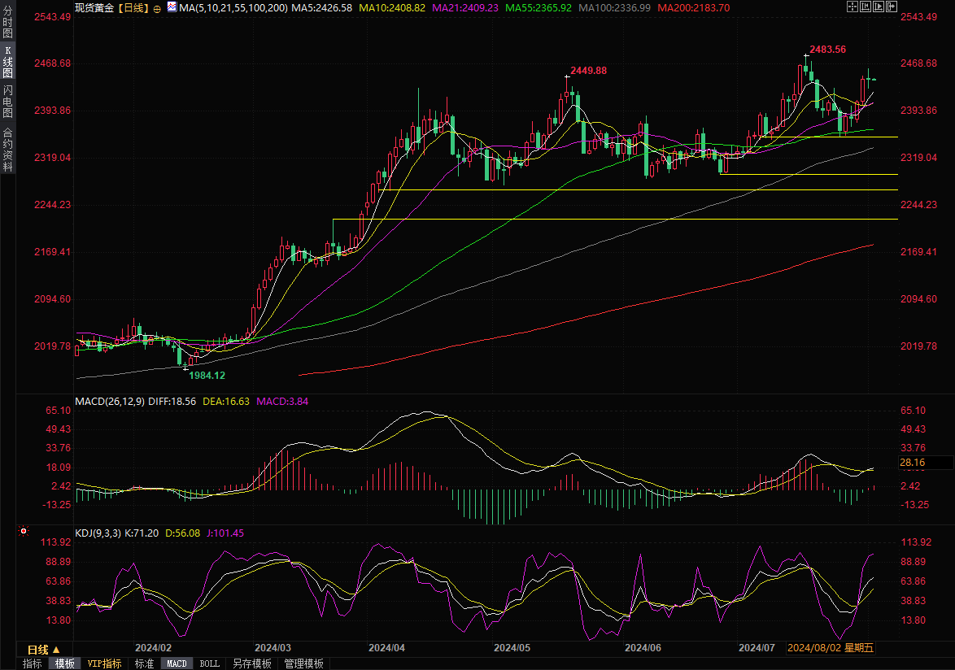Select the 模板 bottom tab

64,663
